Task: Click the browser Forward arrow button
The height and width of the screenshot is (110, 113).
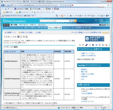Action: pyautogui.click(x=6, y=5)
